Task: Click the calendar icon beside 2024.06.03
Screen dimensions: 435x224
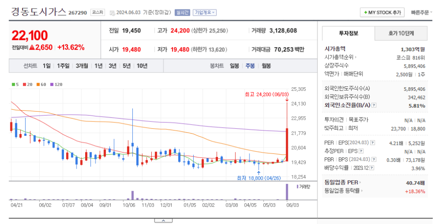Action: (112, 13)
